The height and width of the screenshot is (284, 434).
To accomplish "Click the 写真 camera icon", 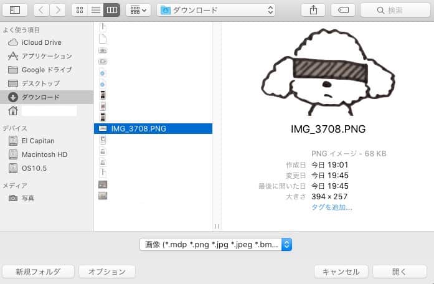I will point(13,198).
